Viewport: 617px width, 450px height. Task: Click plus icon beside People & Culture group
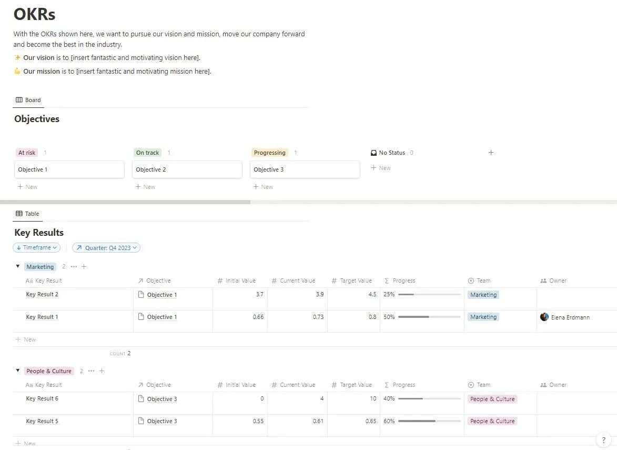pos(102,371)
